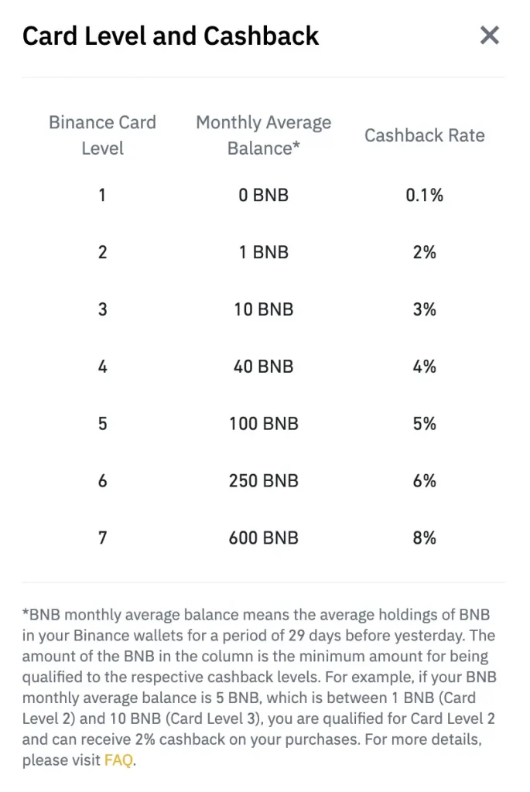Open the FAQ link in the footnote
The height and width of the screenshot is (792, 530).
coord(118,760)
